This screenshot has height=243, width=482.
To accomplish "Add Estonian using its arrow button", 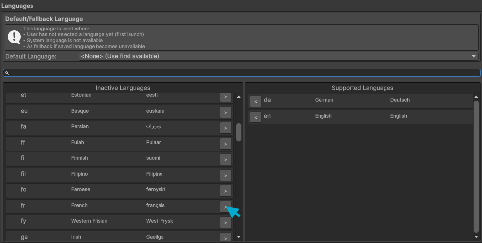I will pyautogui.click(x=225, y=97).
